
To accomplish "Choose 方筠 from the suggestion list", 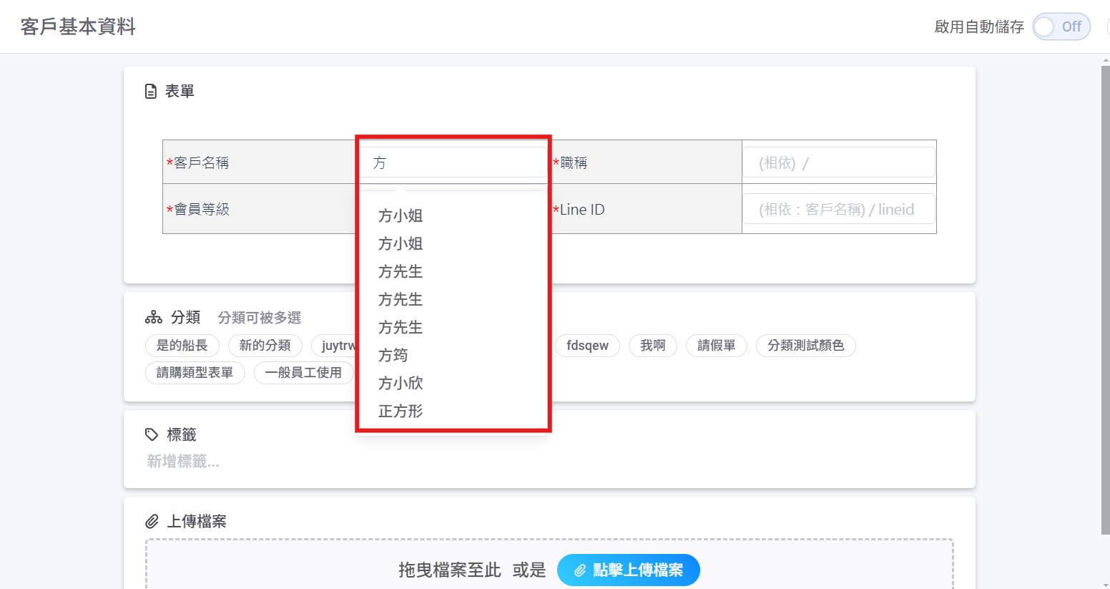I will click(393, 356).
